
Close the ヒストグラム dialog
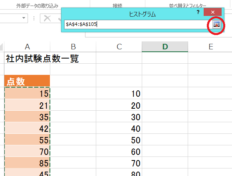click(212, 12)
